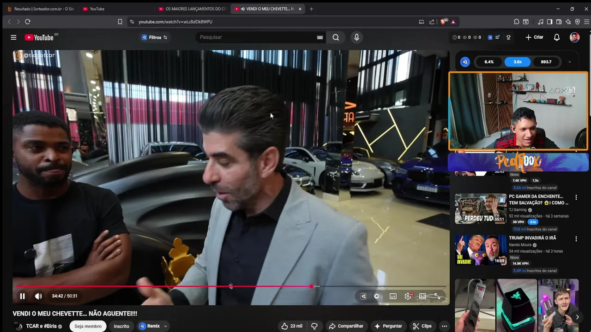Open the TJ Gaming channel name
591x332 pixels.
coord(518,210)
